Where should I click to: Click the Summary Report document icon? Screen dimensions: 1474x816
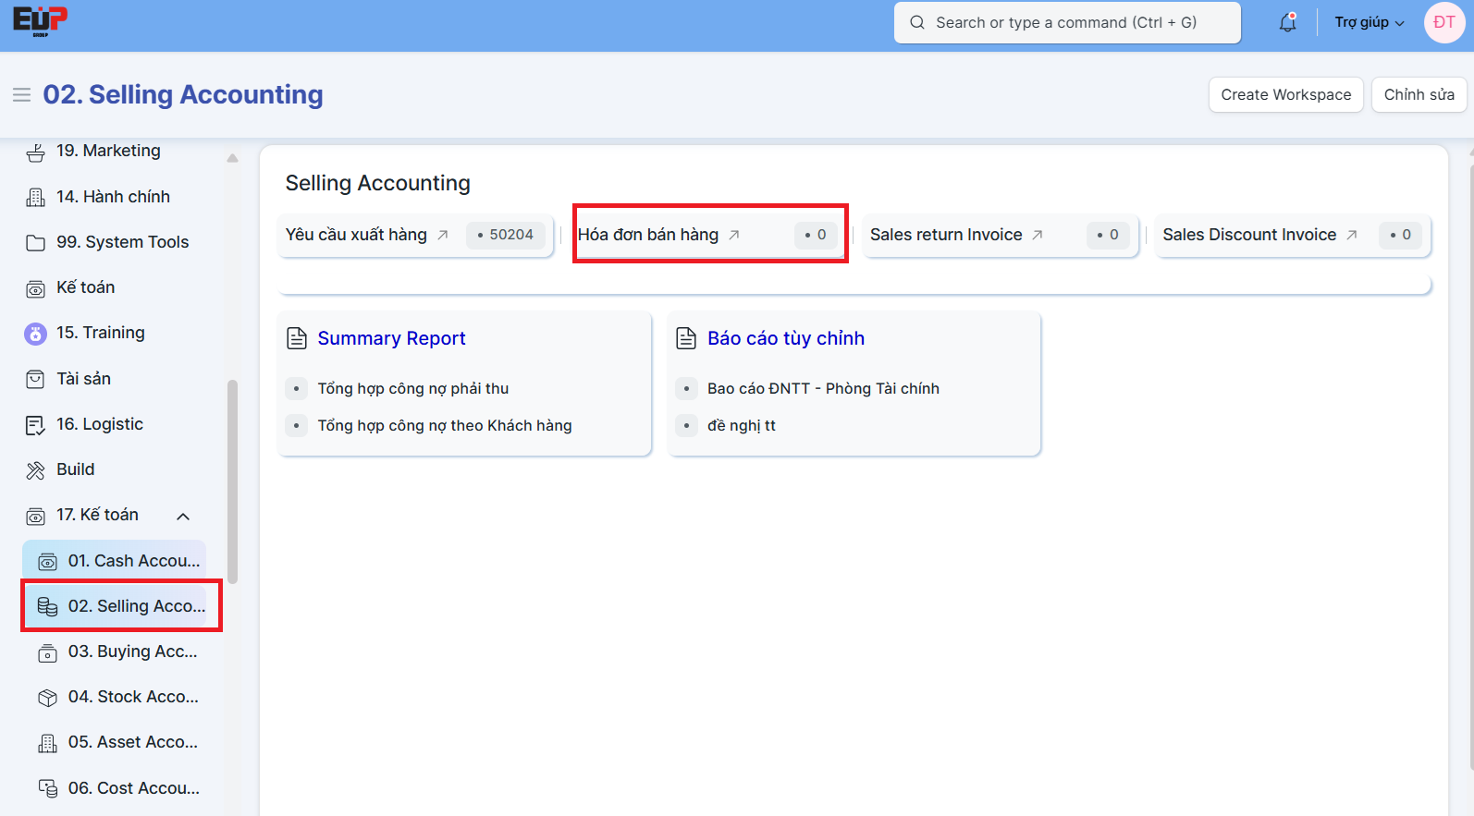(297, 338)
